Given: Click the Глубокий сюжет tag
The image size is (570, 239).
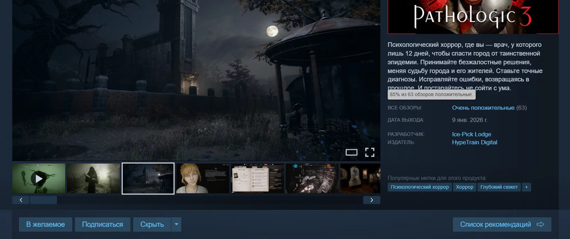Looking at the screenshot, I should click(499, 187).
